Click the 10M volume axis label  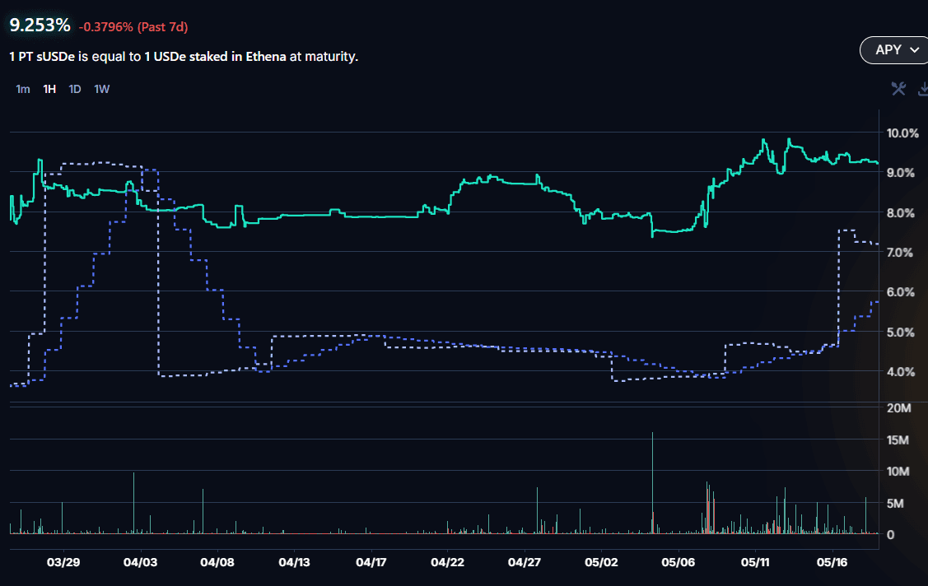tap(898, 472)
